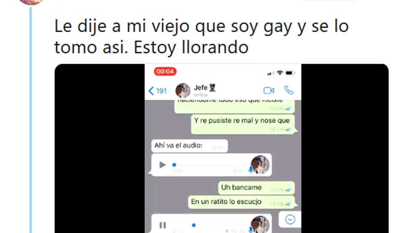Click the first audio progress slider dot
Viewport: 414px width, 233px height.
point(174,165)
